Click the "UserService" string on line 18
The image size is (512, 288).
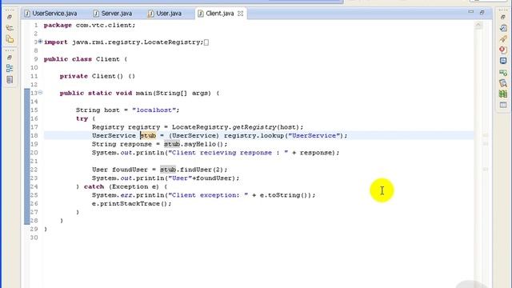314,135
